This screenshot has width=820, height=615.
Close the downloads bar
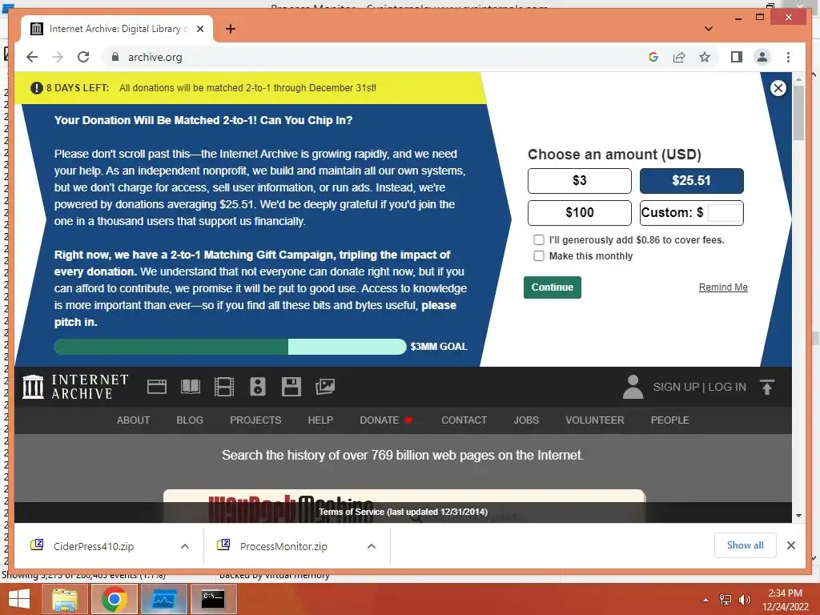tap(790, 545)
